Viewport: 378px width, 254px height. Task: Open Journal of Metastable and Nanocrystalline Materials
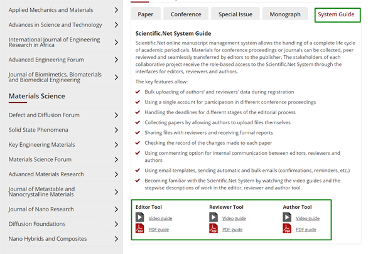[41, 192]
